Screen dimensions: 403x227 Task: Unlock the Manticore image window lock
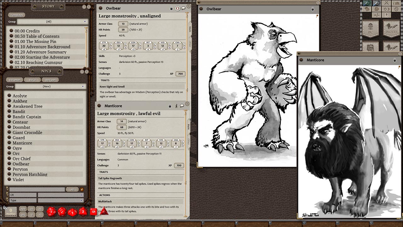(x=395, y=60)
